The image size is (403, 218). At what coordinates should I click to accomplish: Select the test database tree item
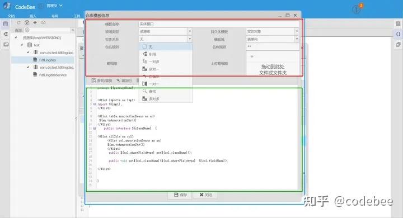[x=37, y=45]
